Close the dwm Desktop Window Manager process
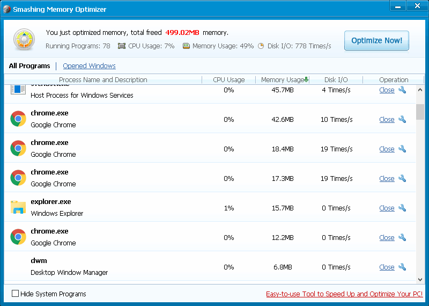The image size is (429, 306). tap(387, 267)
